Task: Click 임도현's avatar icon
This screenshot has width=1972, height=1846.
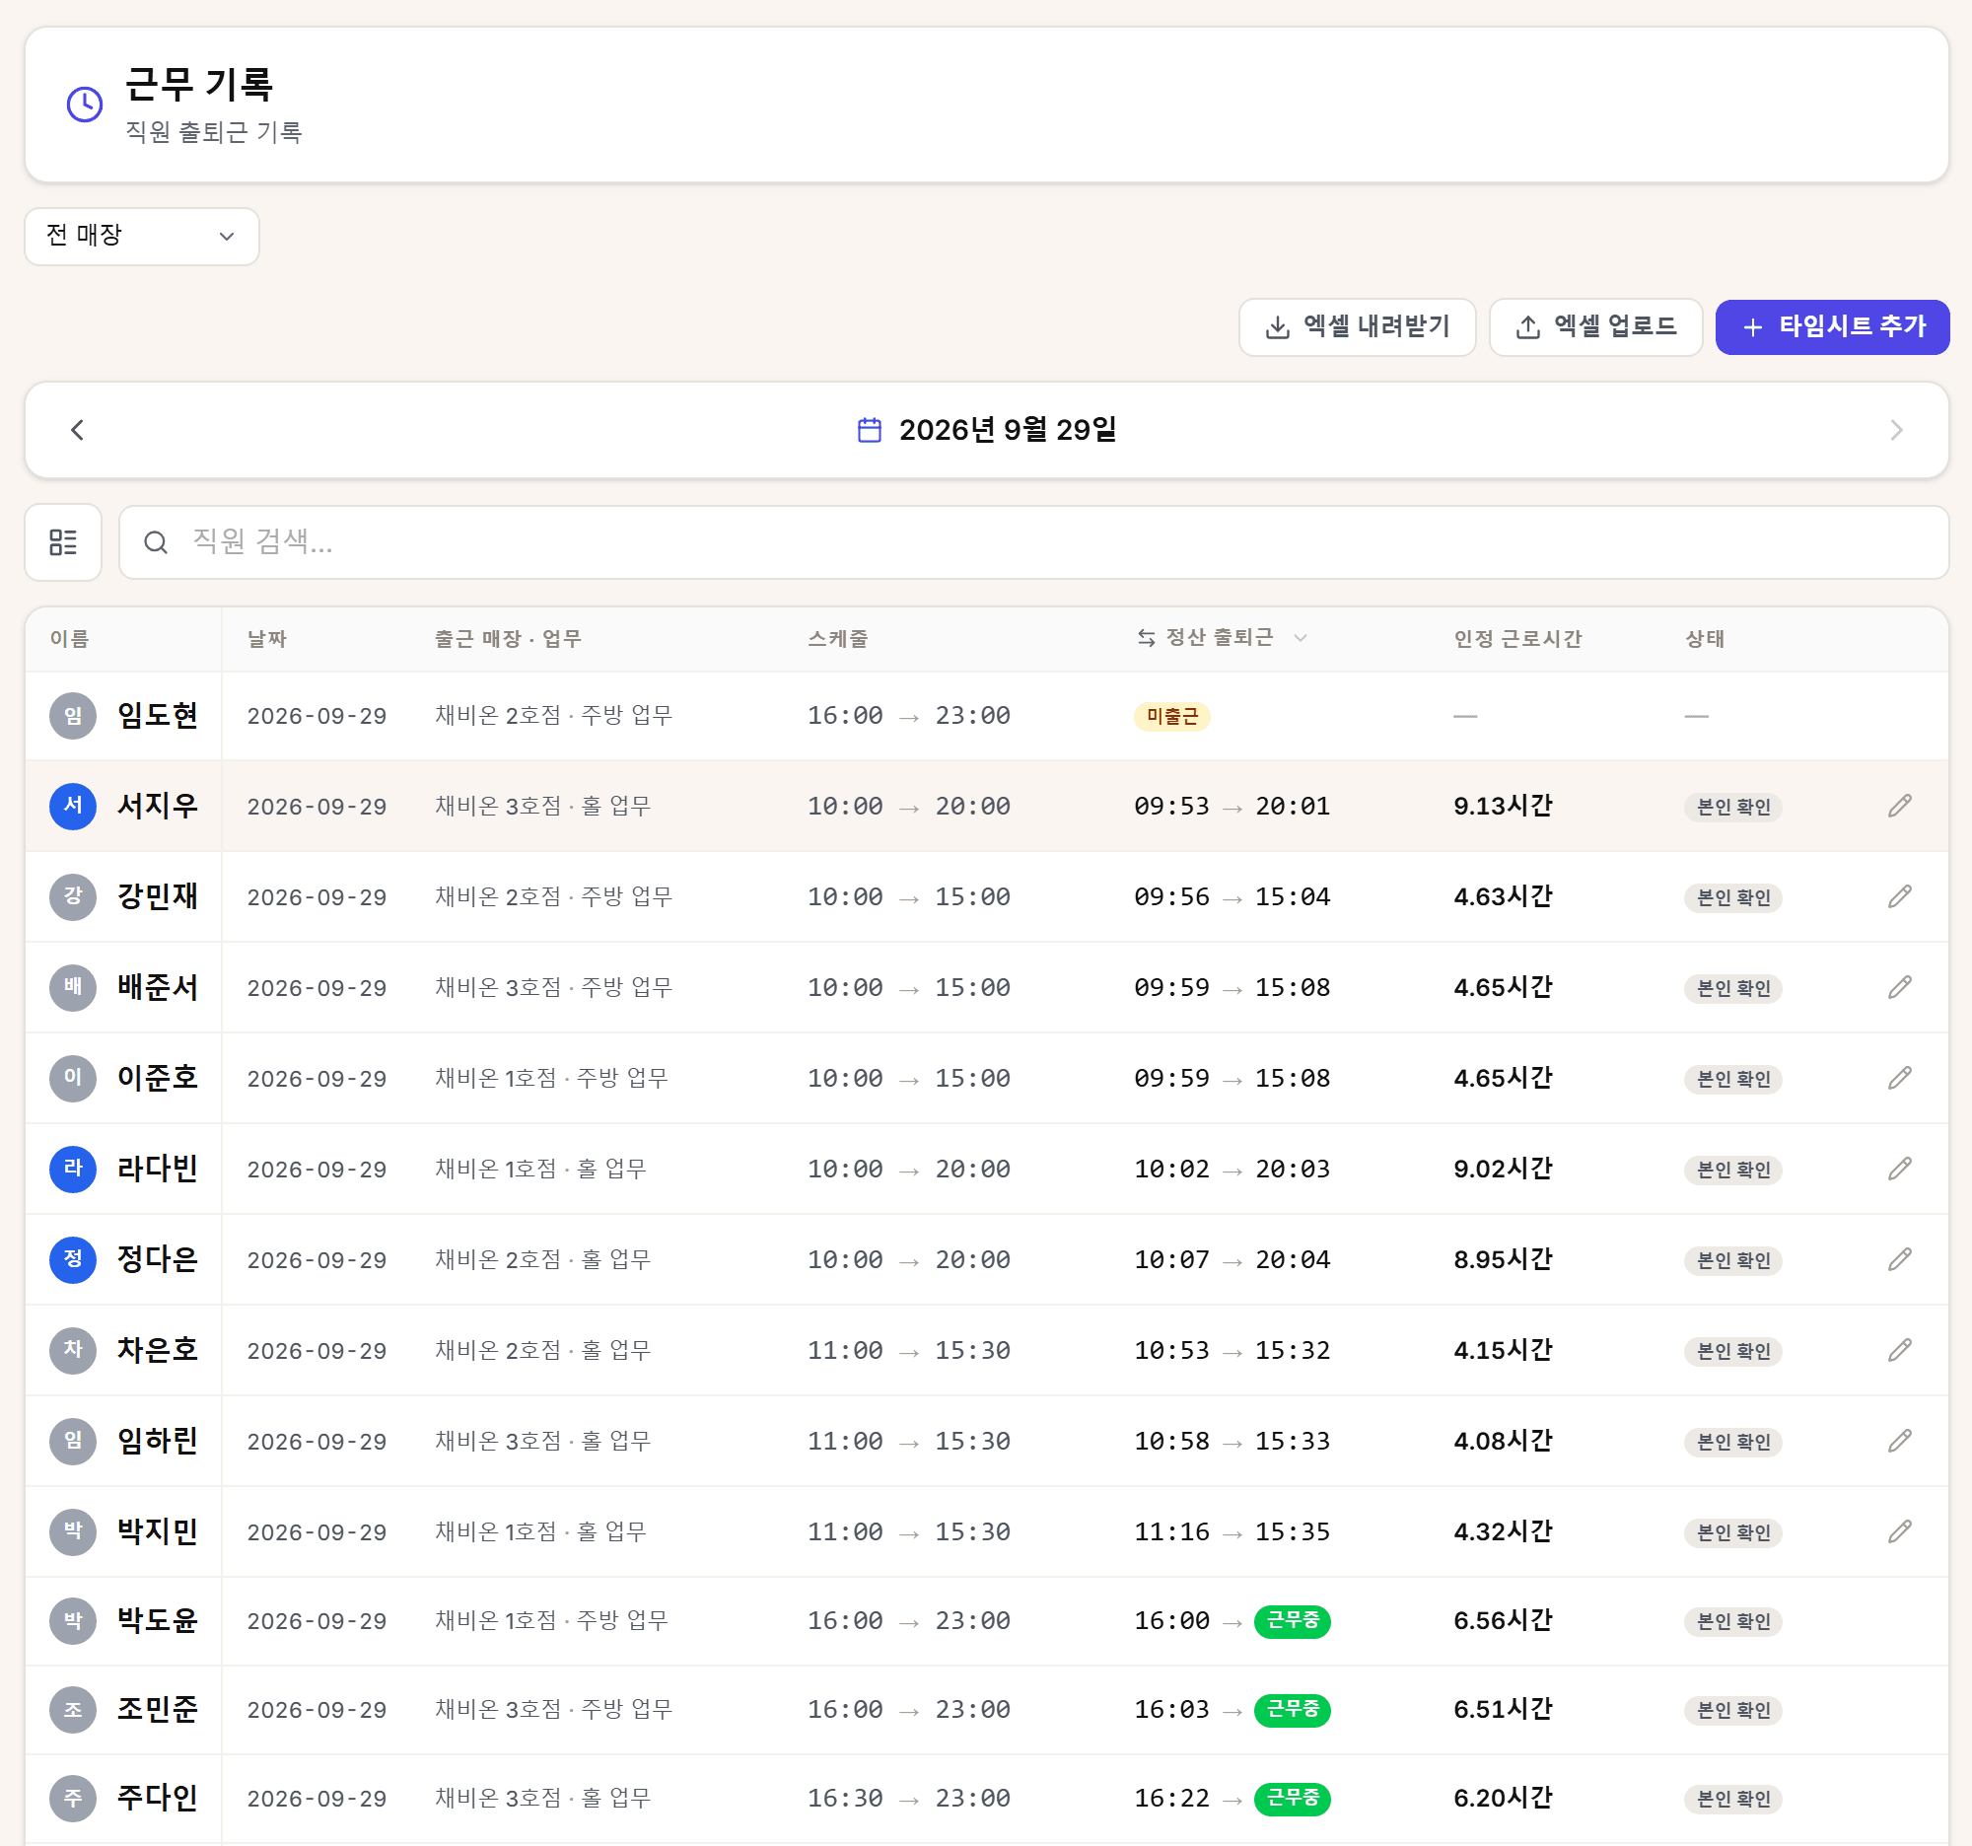Action: tap(72, 715)
